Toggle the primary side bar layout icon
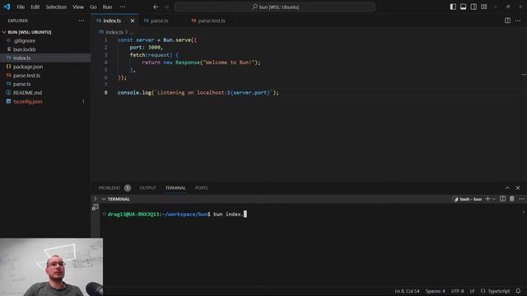 [x=453, y=7]
